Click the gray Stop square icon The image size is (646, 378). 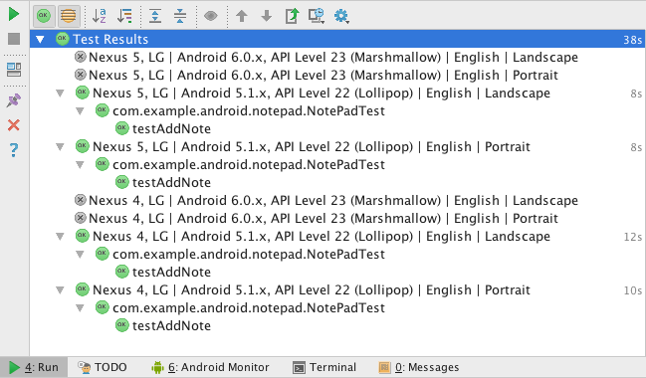tap(14, 39)
